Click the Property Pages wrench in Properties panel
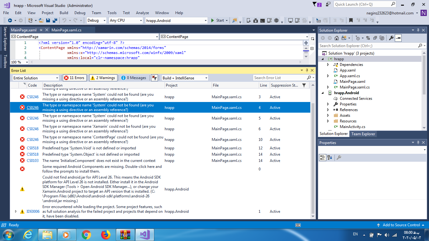Image resolution: width=429 pixels, height=241 pixels. [339, 158]
